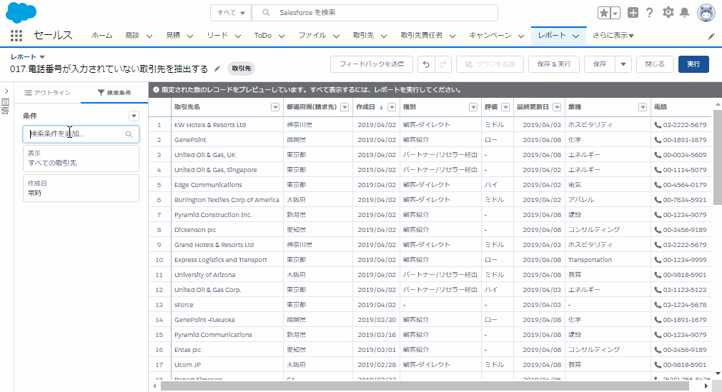
Task: Open the 保存 split-button dropdown arrow
Action: [623, 64]
